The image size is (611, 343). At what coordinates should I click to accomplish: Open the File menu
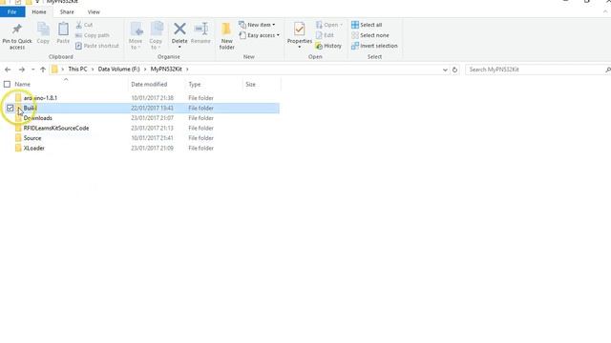12,12
